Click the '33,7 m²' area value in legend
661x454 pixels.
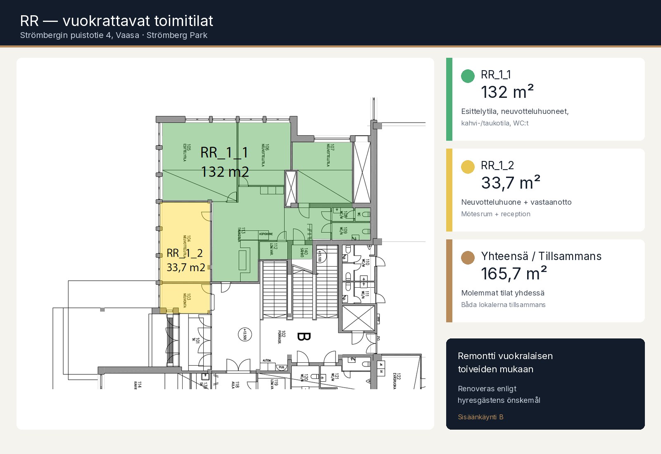pyautogui.click(x=511, y=182)
